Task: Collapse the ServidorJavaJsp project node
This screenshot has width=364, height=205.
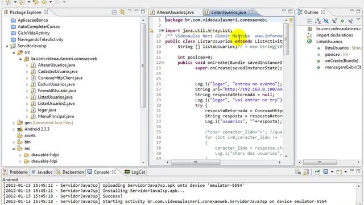Action: point(7,46)
